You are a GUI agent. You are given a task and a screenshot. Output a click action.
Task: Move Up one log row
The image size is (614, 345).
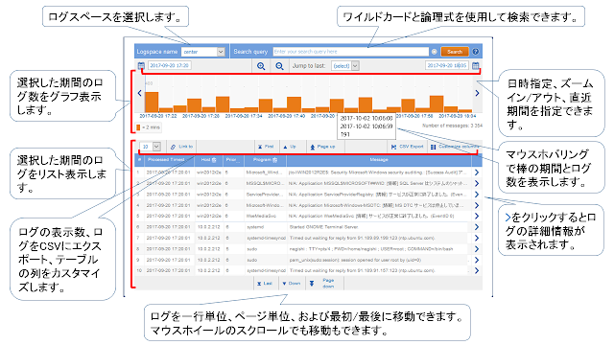pos(290,147)
